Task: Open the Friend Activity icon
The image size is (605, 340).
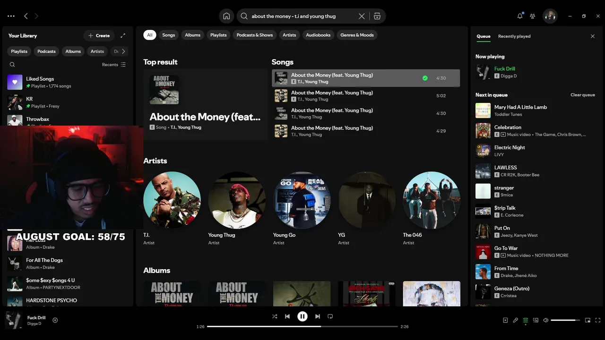Action: 532,16
